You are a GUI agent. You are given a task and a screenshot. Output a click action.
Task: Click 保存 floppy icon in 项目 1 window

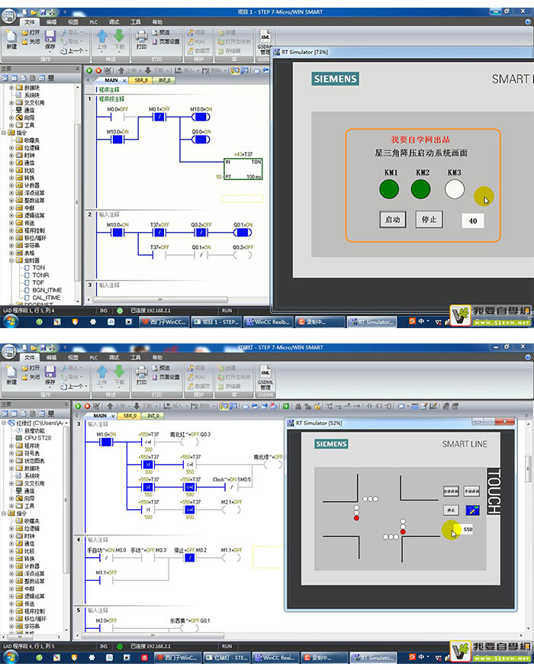point(50,37)
